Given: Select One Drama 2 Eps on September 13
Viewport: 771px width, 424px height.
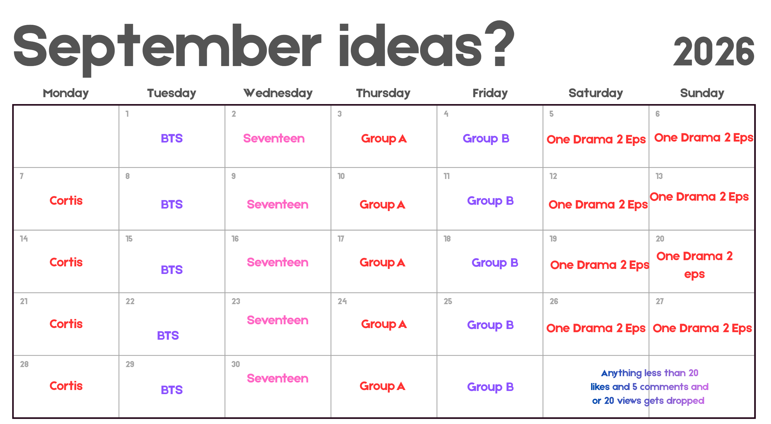Looking at the screenshot, I should tap(699, 197).
